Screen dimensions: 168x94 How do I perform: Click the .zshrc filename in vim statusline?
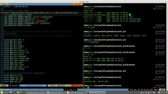pos(24,86)
